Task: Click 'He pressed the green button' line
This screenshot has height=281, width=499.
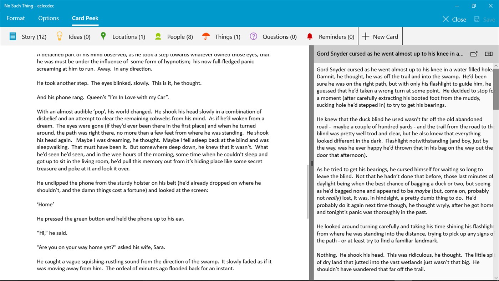Action: [x=111, y=219]
